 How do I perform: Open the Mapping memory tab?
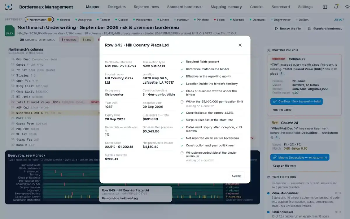[226, 7]
